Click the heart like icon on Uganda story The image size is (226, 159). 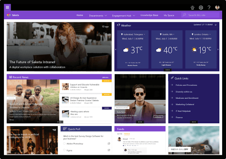click(x=10, y=120)
